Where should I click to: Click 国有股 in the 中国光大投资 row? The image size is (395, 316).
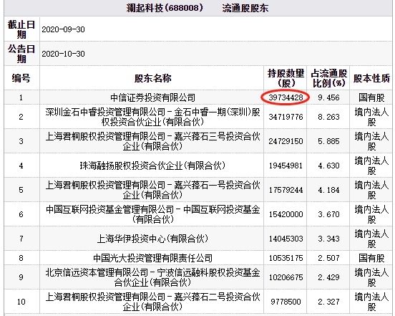pyautogui.click(x=371, y=258)
